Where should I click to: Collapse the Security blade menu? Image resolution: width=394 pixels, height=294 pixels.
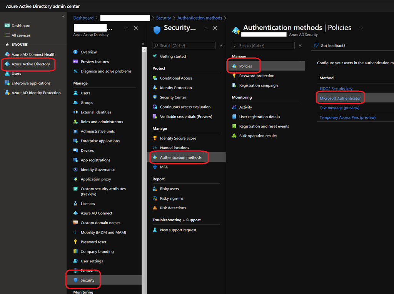coord(221,46)
